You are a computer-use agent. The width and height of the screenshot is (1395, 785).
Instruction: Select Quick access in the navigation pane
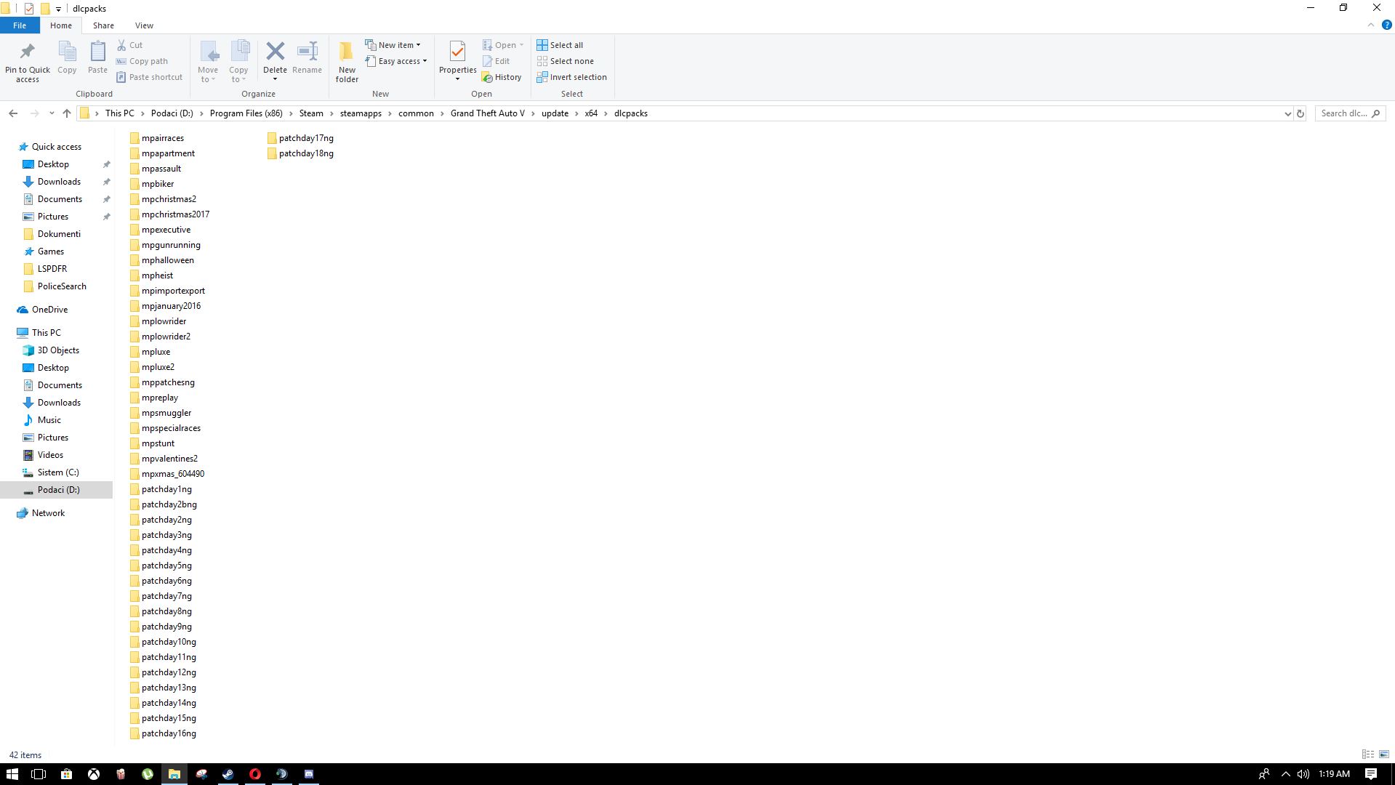point(56,147)
